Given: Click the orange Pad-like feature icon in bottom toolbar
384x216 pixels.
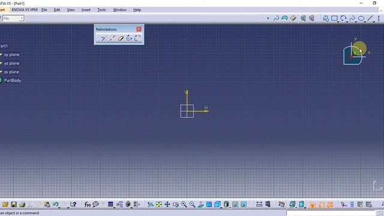Looking at the screenshot, I should 313,205.
